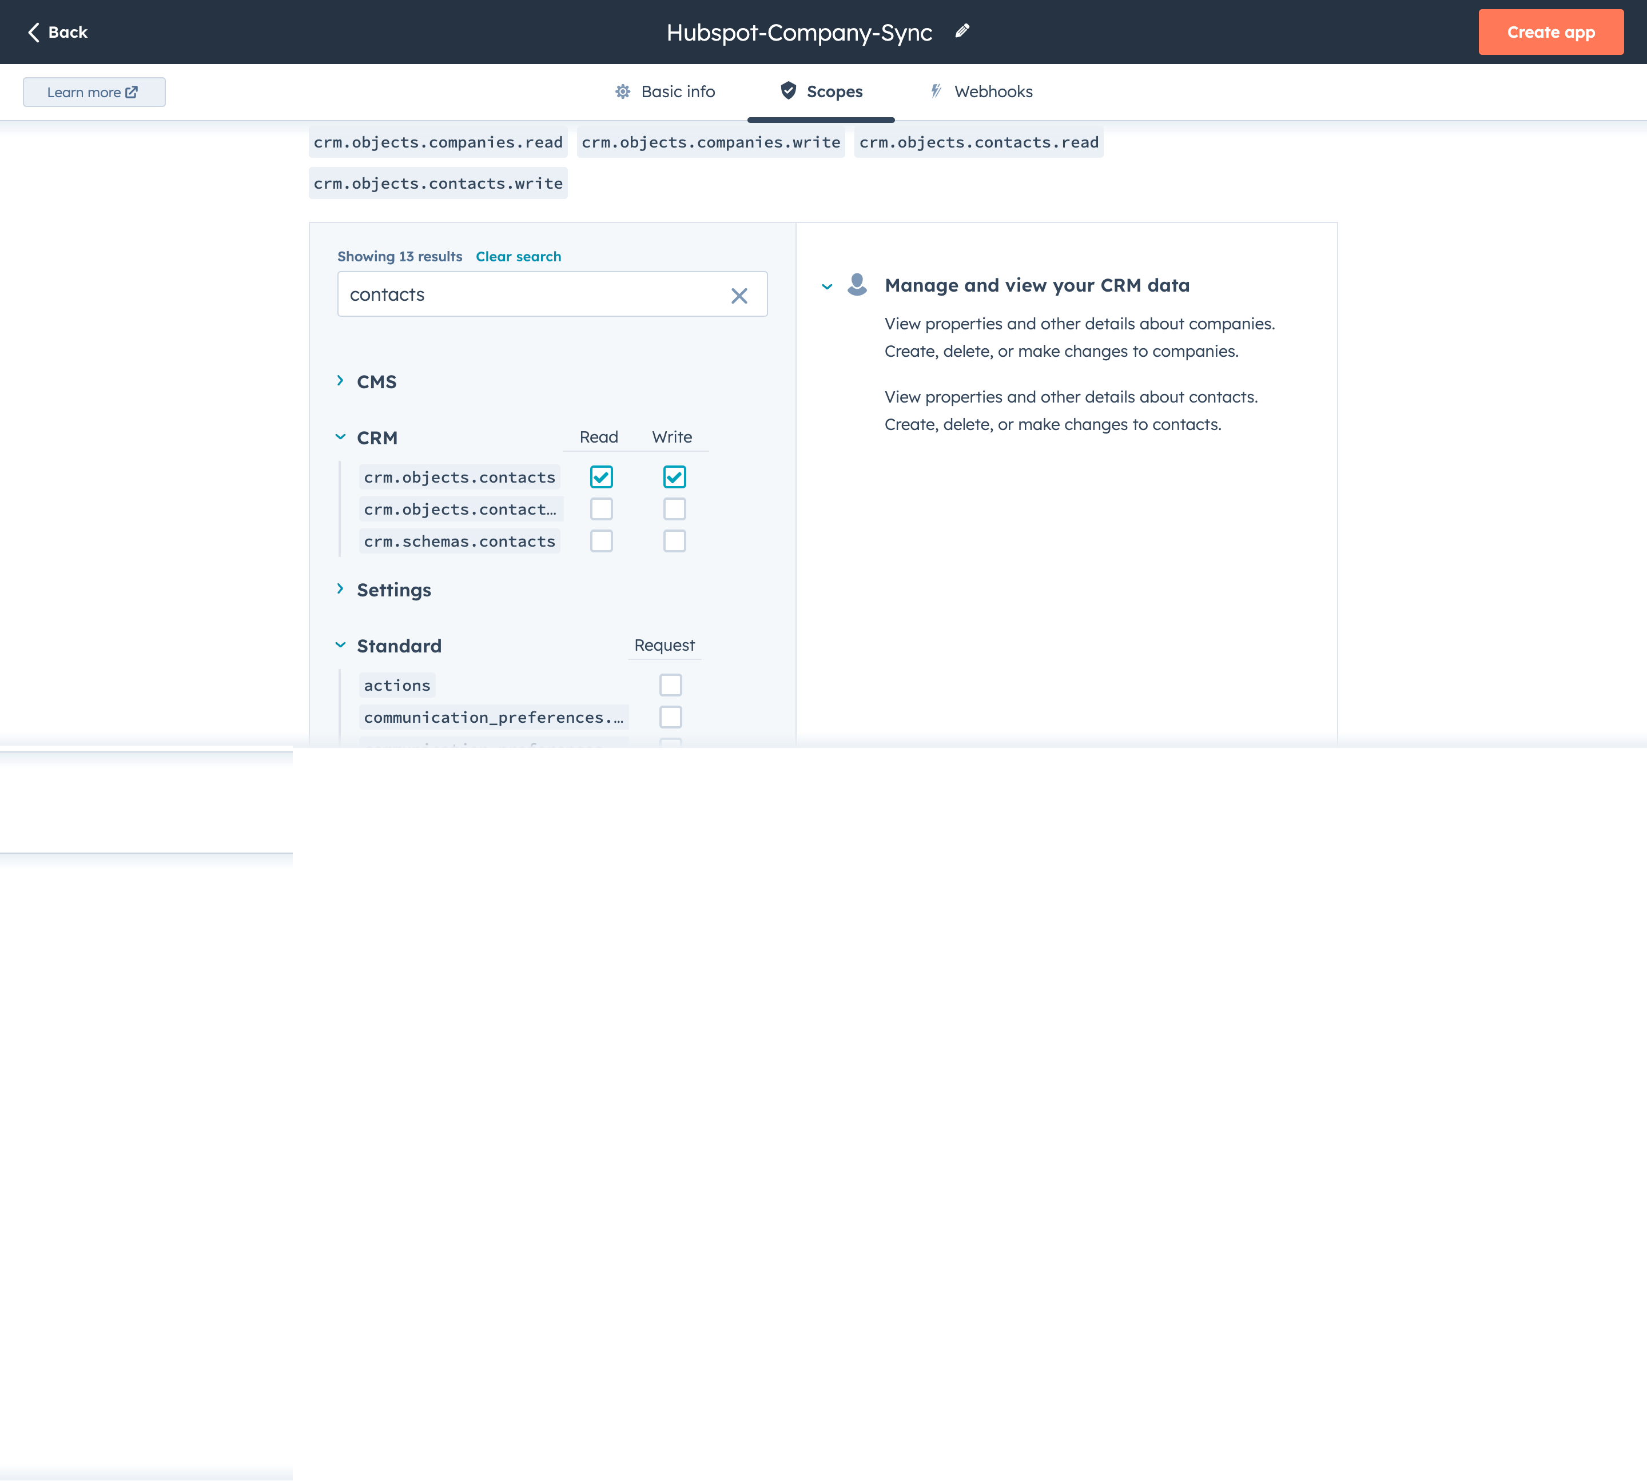Click the crm.objects.companies.read scope tag
This screenshot has width=1647, height=1481.
(x=438, y=142)
